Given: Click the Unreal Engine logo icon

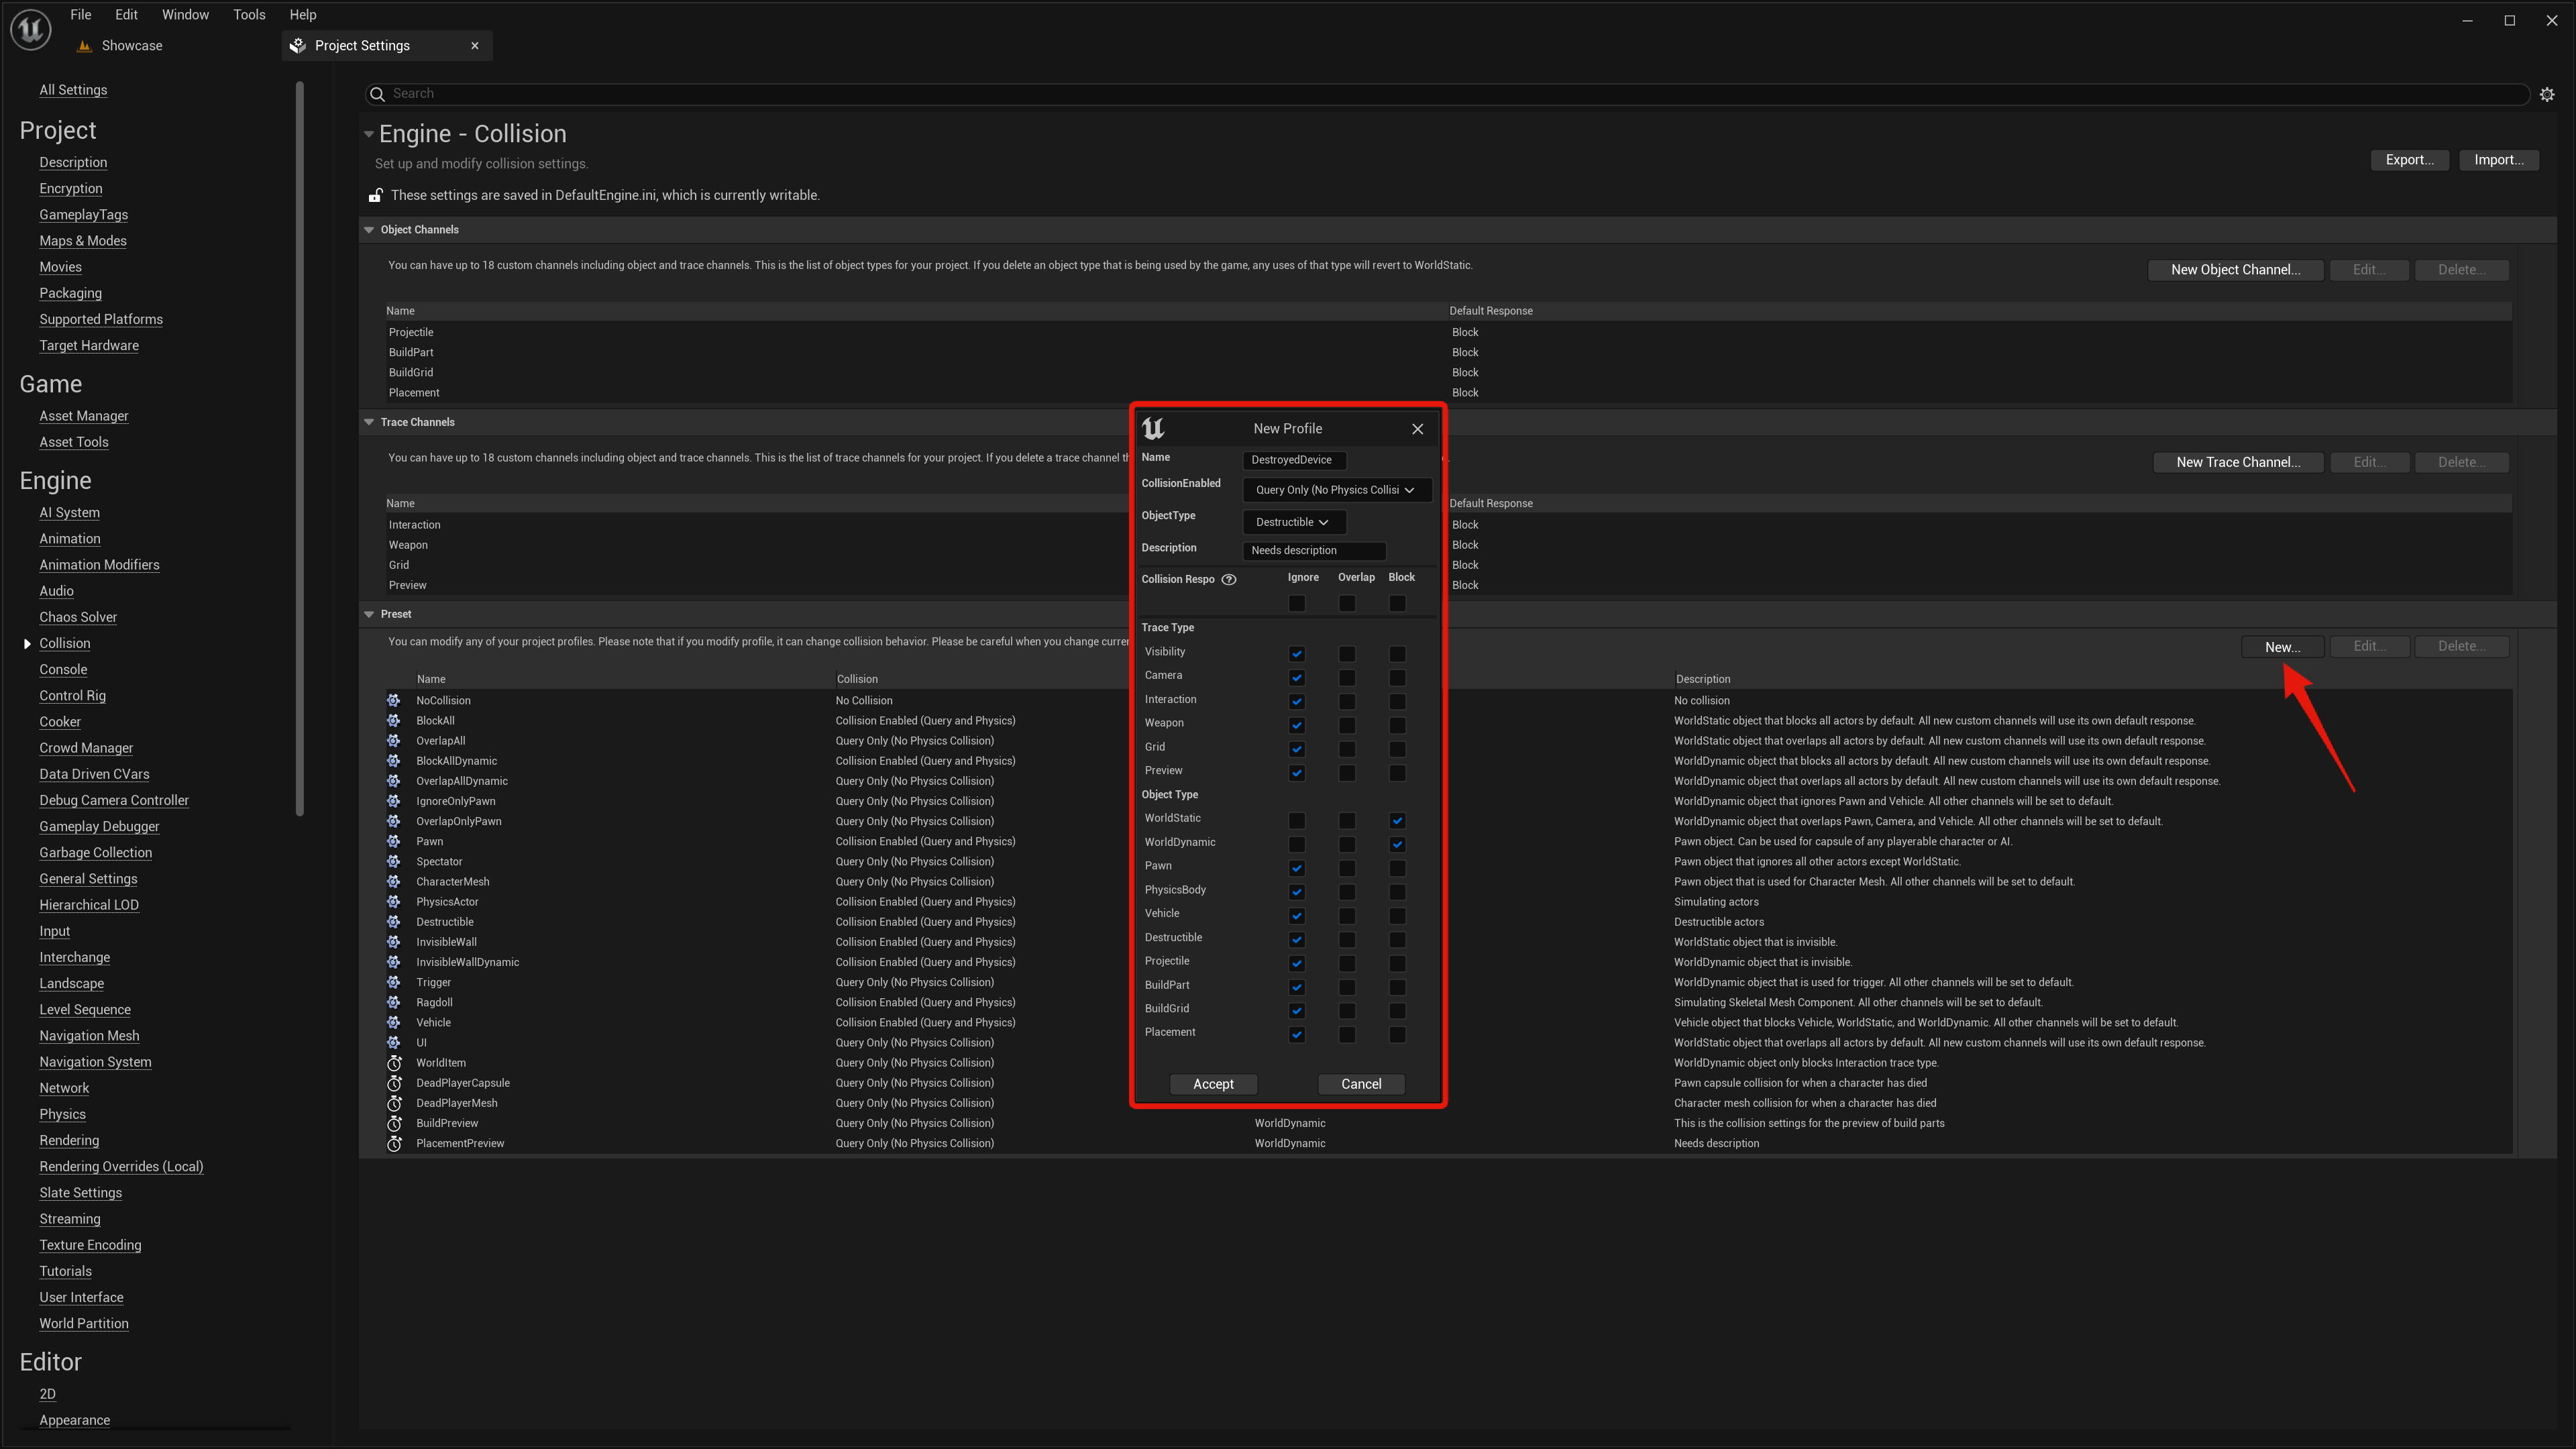Looking at the screenshot, I should 30,29.
